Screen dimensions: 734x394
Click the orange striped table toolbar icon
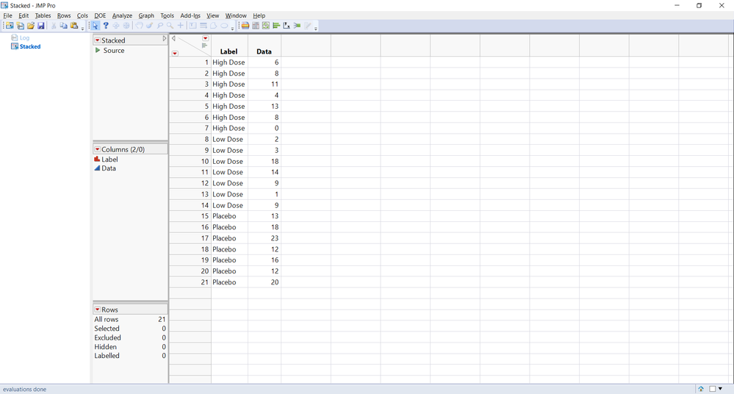pyautogui.click(x=245, y=26)
